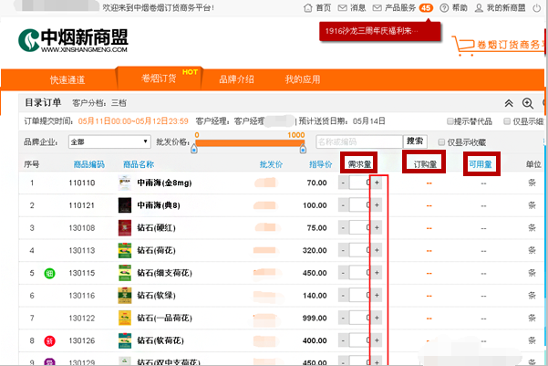Open the 消息 envelope icon
The height and width of the screenshot is (366, 548).
(x=342, y=7)
